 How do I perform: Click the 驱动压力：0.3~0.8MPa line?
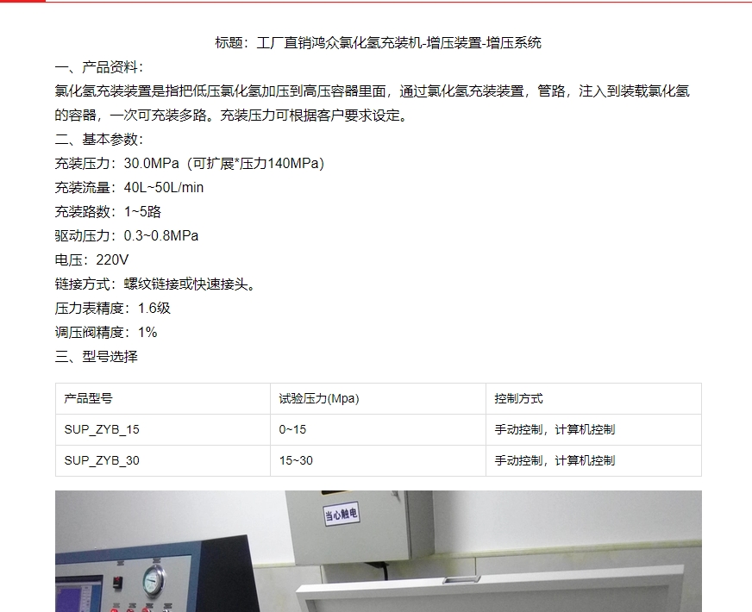click(127, 236)
